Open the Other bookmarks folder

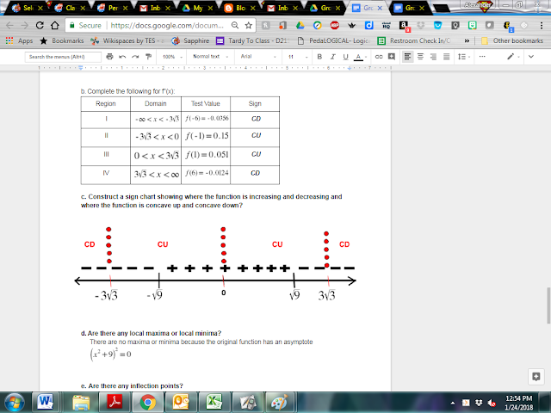tap(512, 40)
